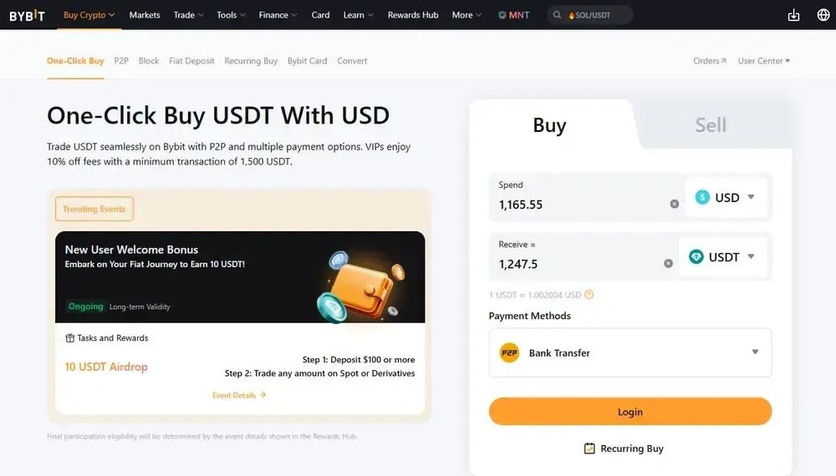
Task: Click the Recurring Buy calendar icon
Action: click(589, 448)
